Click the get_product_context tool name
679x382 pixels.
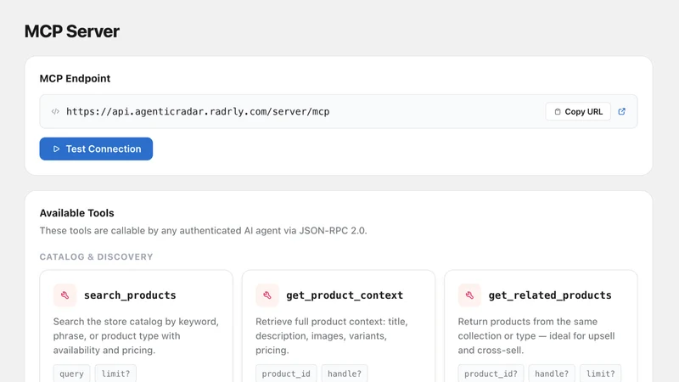pyautogui.click(x=345, y=295)
